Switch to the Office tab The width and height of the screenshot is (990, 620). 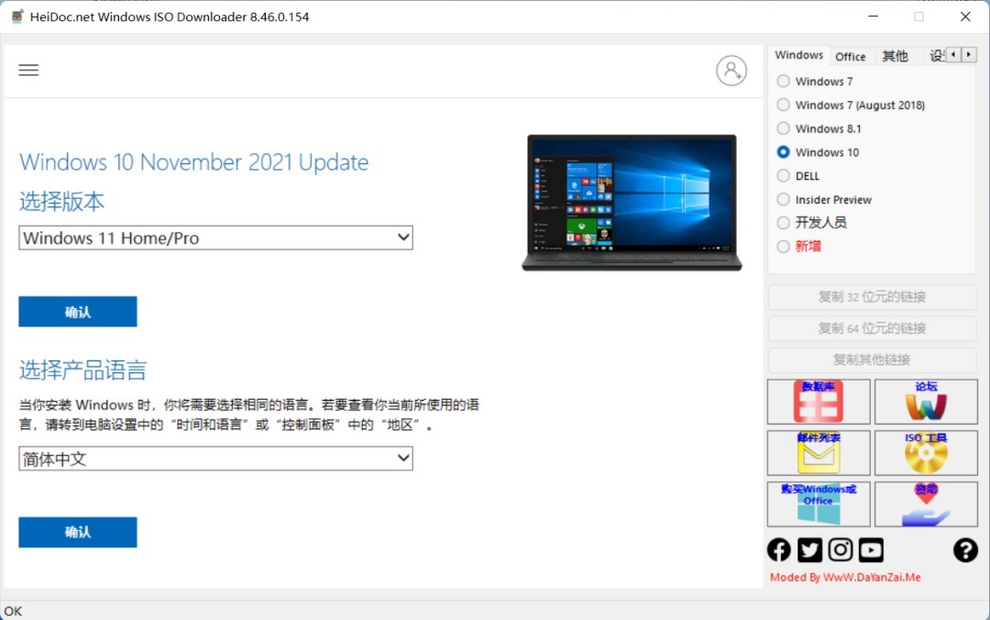pyautogui.click(x=851, y=57)
